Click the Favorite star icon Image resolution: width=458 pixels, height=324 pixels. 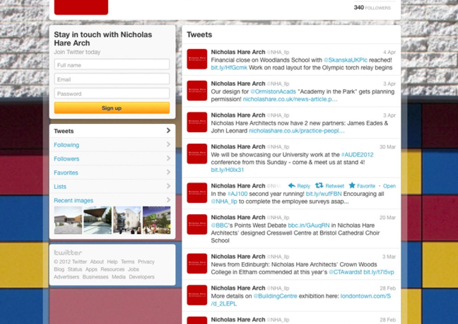pyautogui.click(x=352, y=186)
